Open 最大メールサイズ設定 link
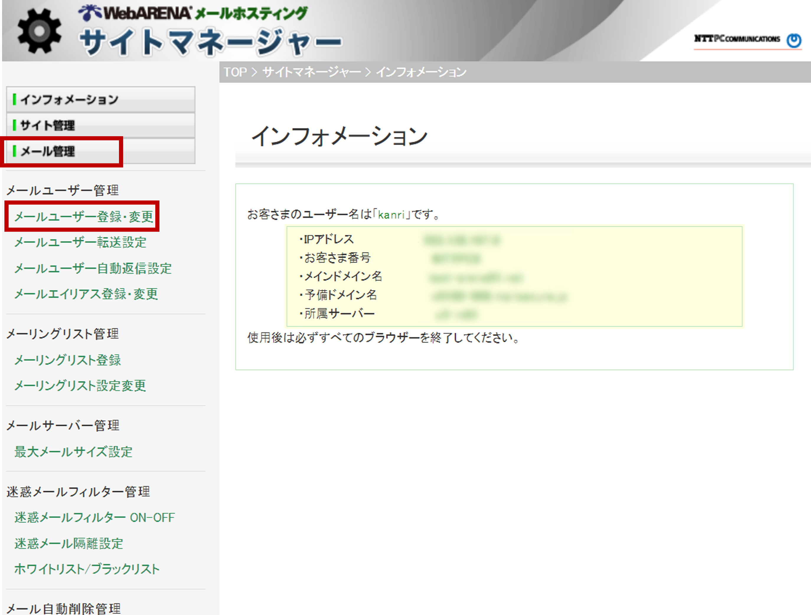811x615 pixels. (x=73, y=452)
